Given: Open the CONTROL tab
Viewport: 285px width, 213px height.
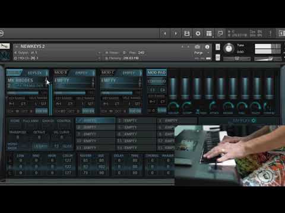Looking at the screenshot, I should point(64,121).
